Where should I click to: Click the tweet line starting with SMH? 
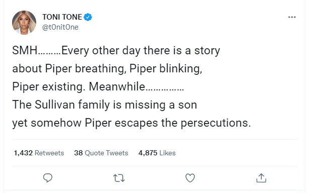tap(116, 51)
